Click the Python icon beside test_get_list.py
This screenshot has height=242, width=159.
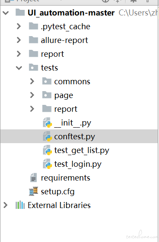pos(47,150)
